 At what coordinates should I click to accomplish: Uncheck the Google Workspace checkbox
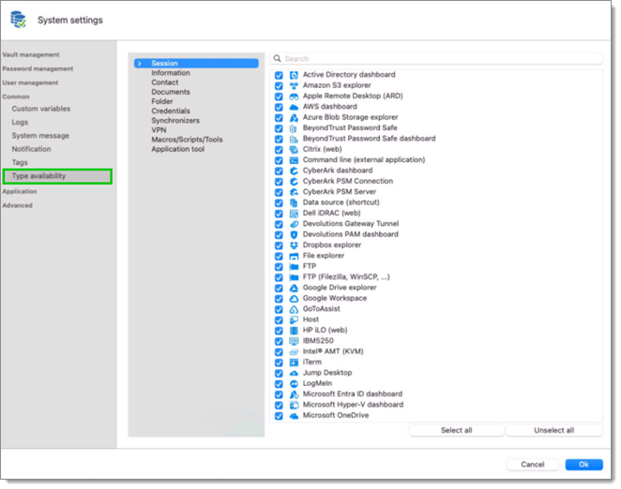tap(279, 299)
